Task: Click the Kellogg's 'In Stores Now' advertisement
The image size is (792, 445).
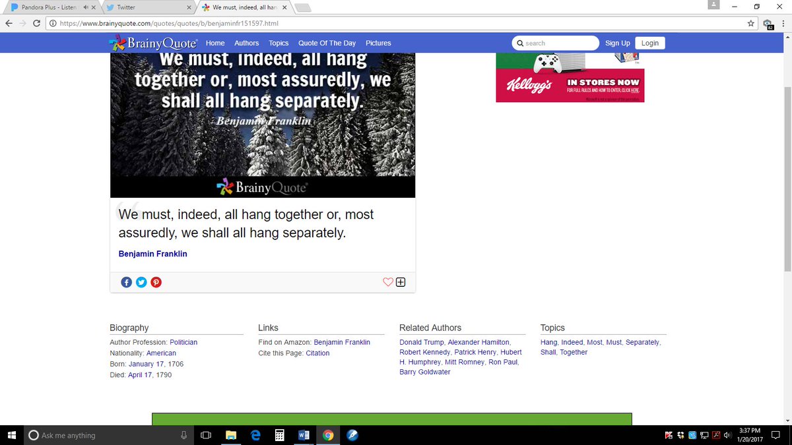Action: click(x=570, y=78)
